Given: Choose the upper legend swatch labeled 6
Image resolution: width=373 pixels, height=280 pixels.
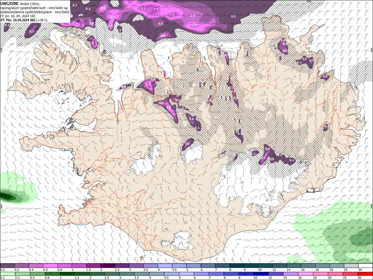Looking at the screenshot, I should (207, 266).
